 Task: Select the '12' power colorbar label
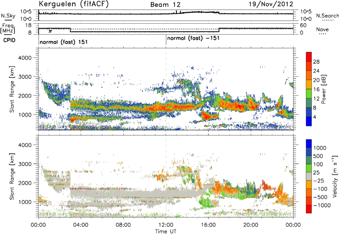point(316,99)
